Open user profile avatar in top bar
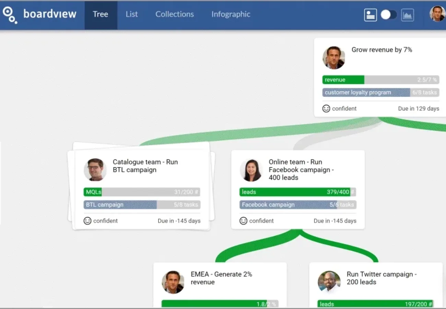 [x=437, y=14]
